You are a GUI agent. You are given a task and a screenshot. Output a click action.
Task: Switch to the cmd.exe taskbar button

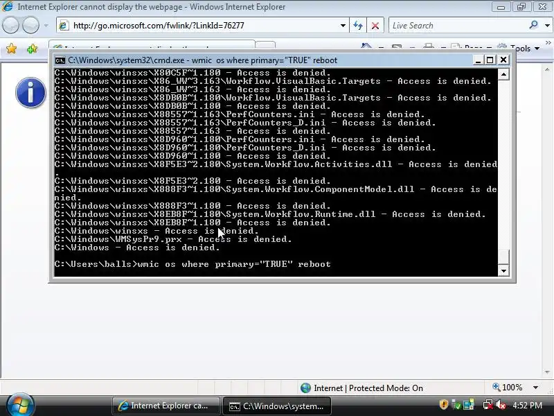point(277,406)
